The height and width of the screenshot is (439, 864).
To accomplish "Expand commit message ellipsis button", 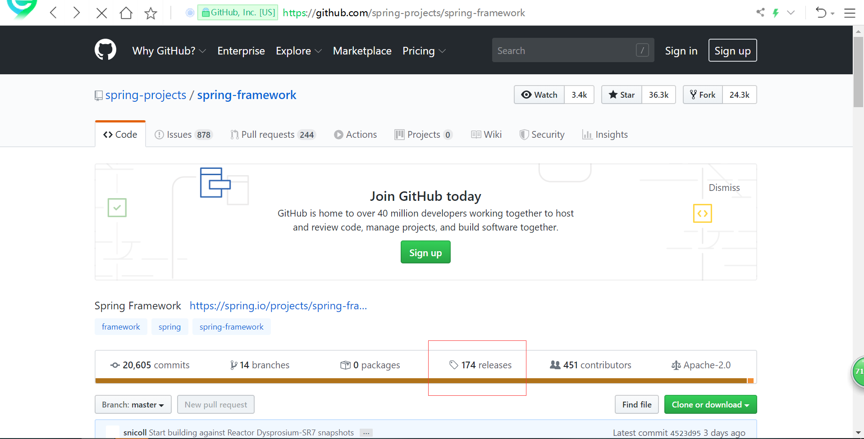I will (x=366, y=433).
